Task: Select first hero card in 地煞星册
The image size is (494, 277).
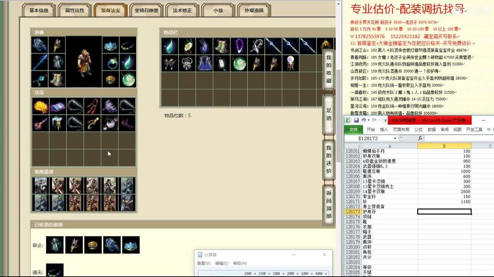Action: (x=41, y=185)
